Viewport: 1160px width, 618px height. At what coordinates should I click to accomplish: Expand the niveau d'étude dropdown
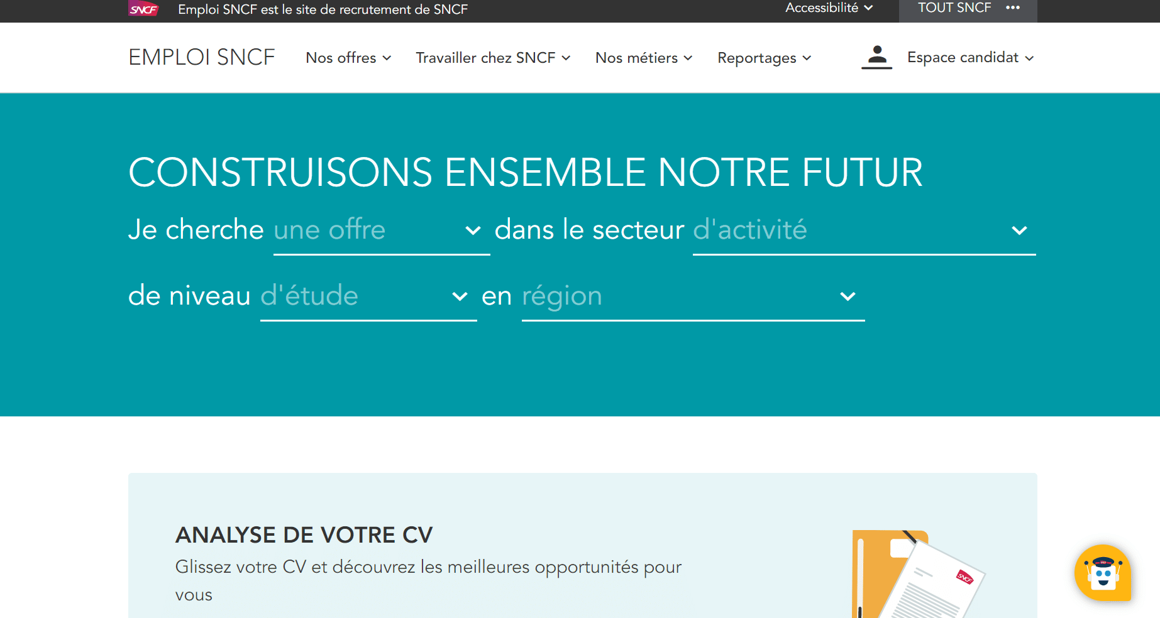tap(368, 296)
